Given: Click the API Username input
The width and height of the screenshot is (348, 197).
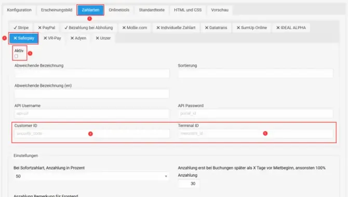Looking at the screenshot, I should pos(92,113).
